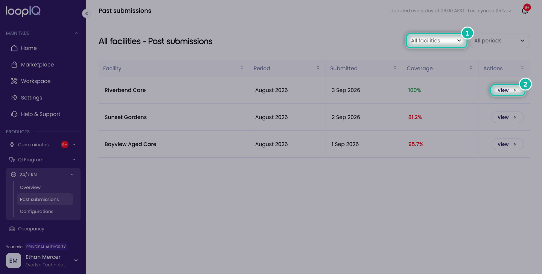Screen dimensions: 542x274
Task: Click the 24/7 RN pulse icon
Action: 14,175
